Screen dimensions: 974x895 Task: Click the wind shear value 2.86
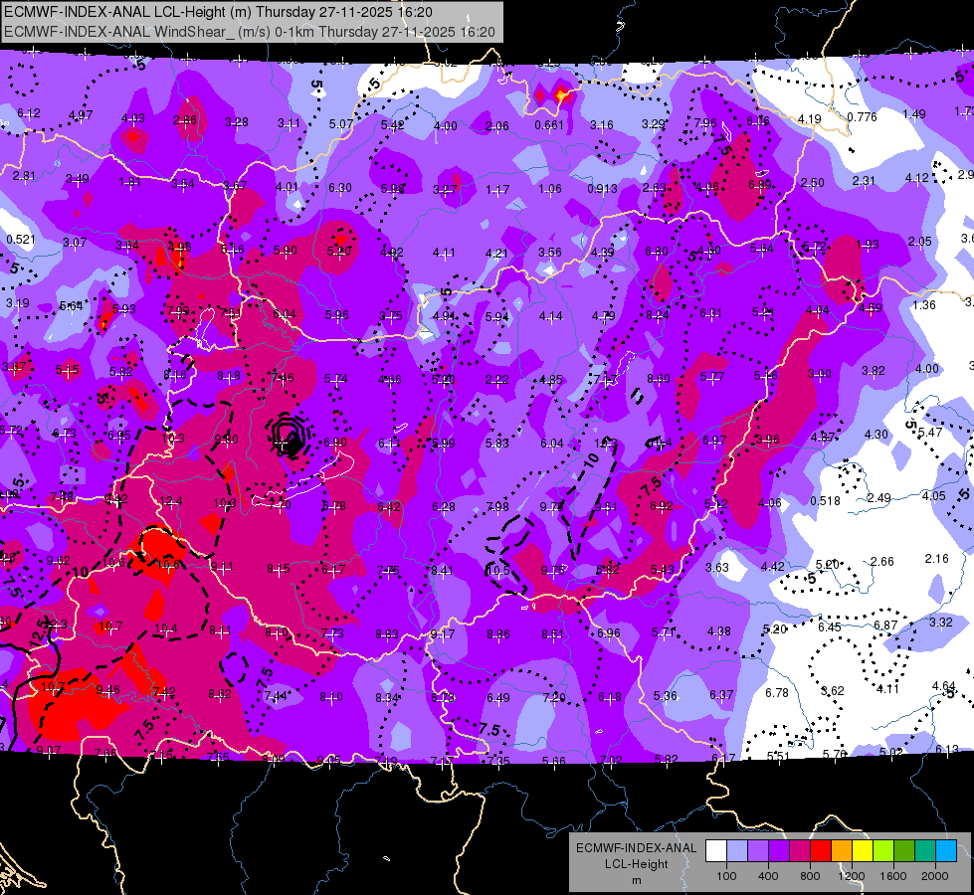tap(184, 120)
